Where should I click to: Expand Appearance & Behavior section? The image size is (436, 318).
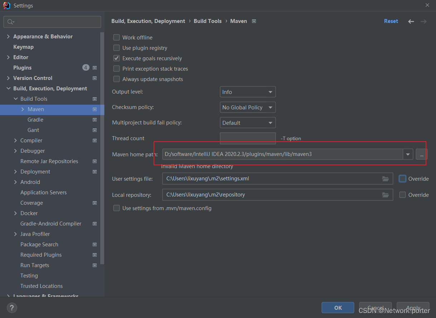[x=8, y=37]
